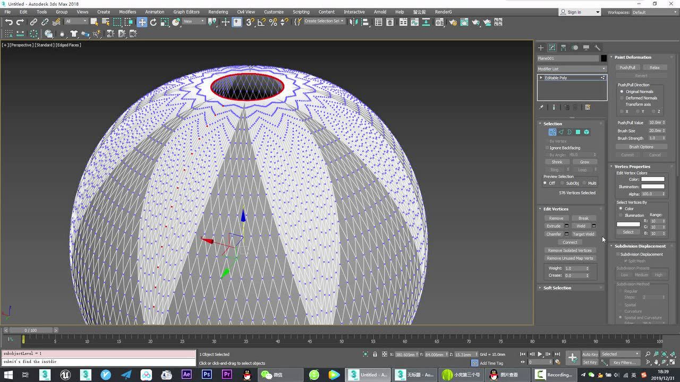
Task: Toggle Percent Snap icon
Action: (x=273, y=22)
